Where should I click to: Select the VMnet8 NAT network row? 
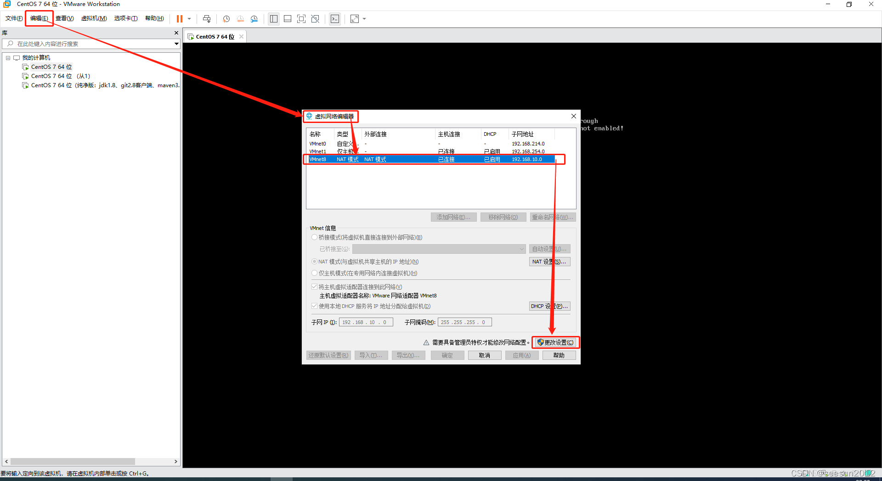point(430,159)
